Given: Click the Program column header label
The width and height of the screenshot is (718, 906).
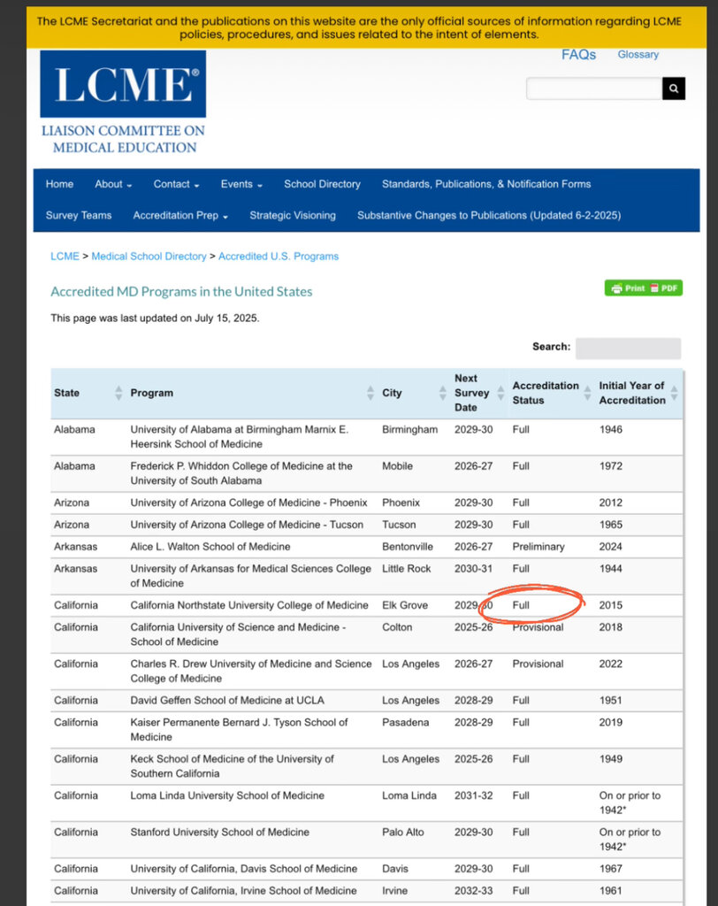Looking at the screenshot, I should click(152, 393).
